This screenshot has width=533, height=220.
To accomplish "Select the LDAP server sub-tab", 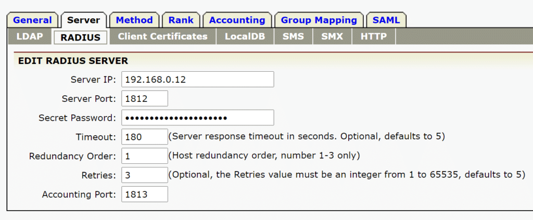I will click(30, 37).
